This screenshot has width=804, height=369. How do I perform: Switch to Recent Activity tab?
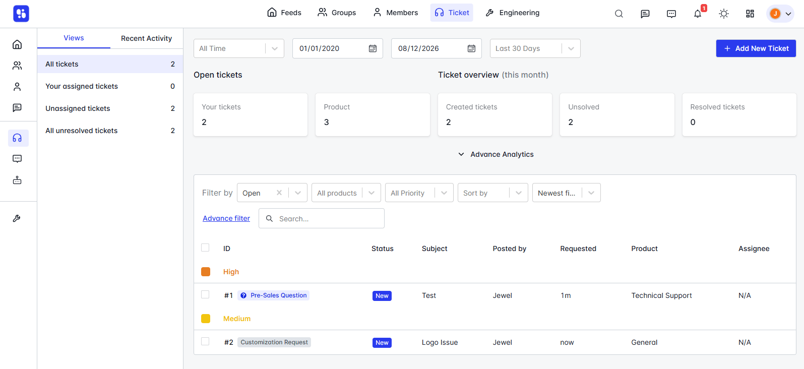pos(146,38)
